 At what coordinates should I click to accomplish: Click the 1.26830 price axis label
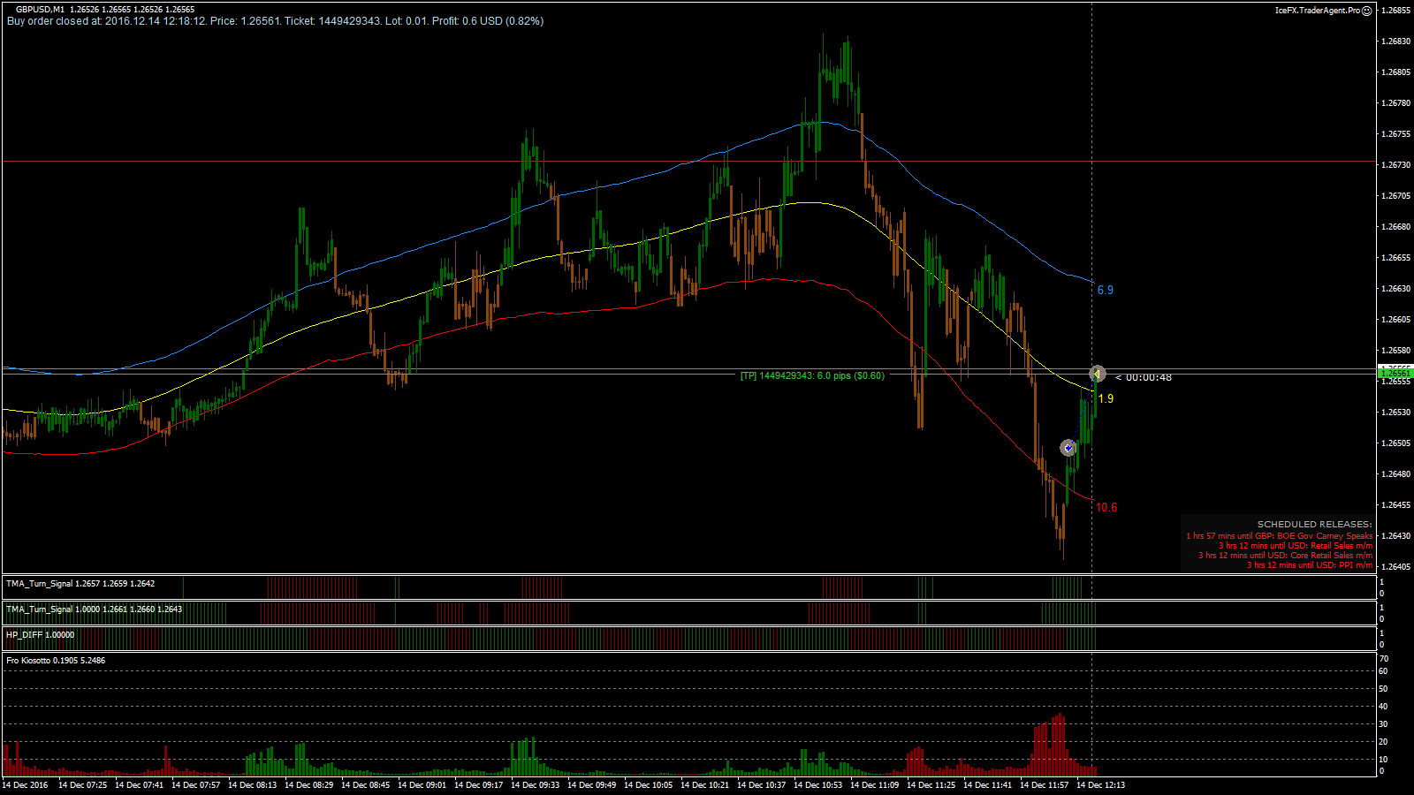pyautogui.click(x=1395, y=41)
